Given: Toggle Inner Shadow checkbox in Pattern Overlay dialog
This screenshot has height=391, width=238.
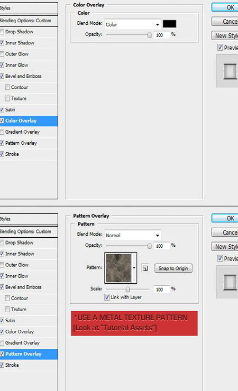Looking at the screenshot, I should pyautogui.click(x=2, y=254).
